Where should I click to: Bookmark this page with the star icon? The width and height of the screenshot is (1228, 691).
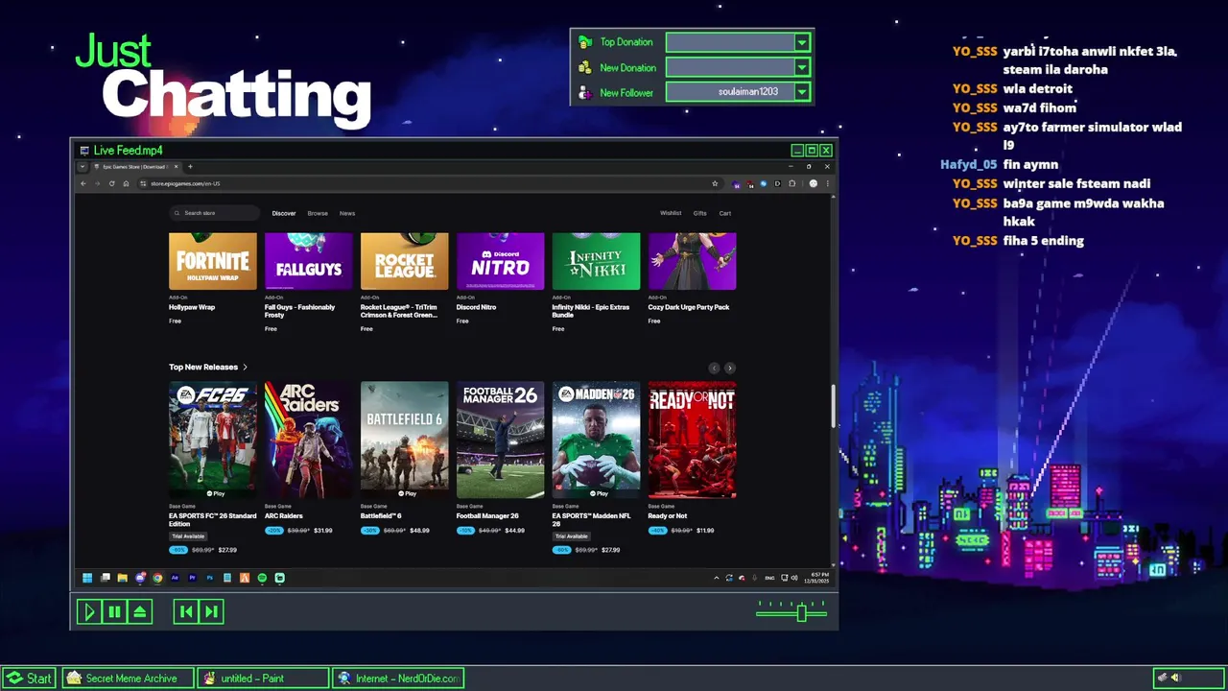pyautogui.click(x=715, y=183)
